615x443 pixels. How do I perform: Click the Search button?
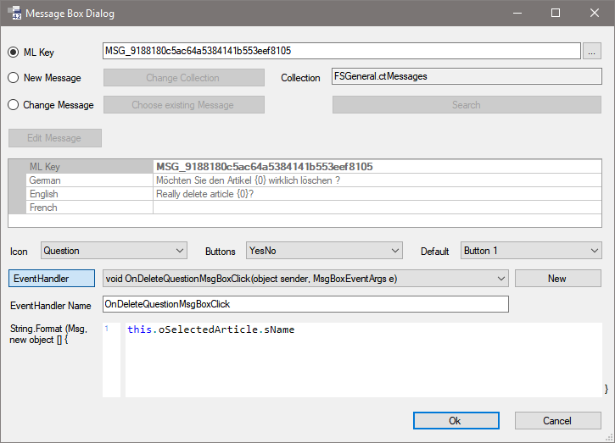[x=467, y=104]
